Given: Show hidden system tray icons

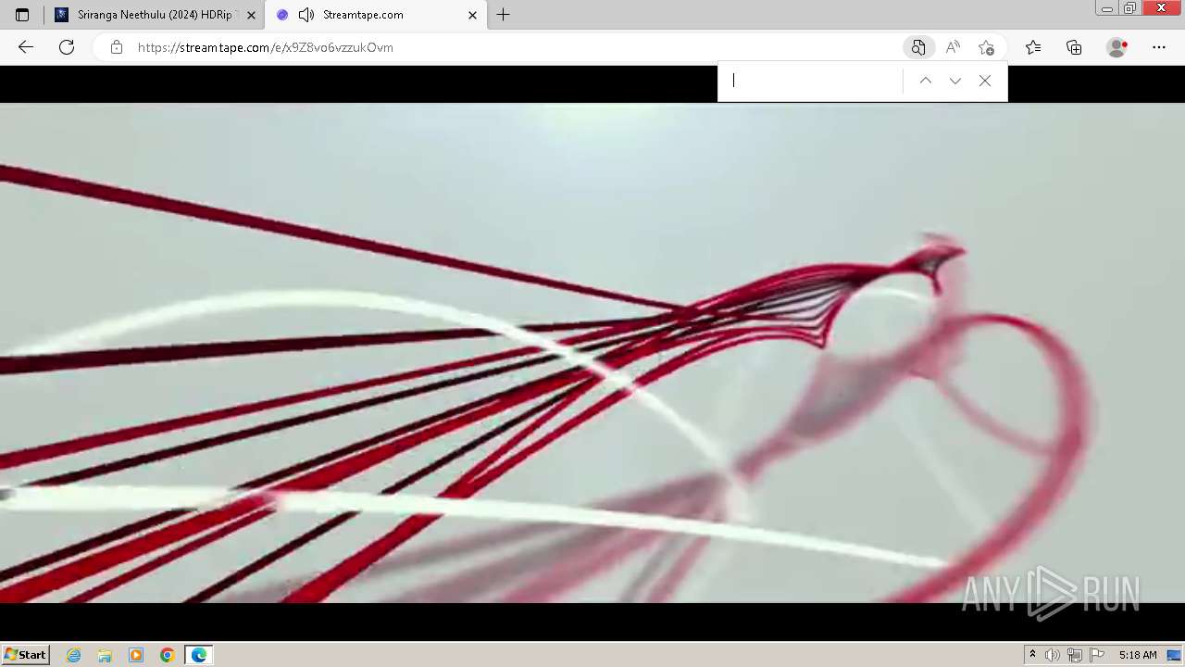Looking at the screenshot, I should [x=1032, y=655].
